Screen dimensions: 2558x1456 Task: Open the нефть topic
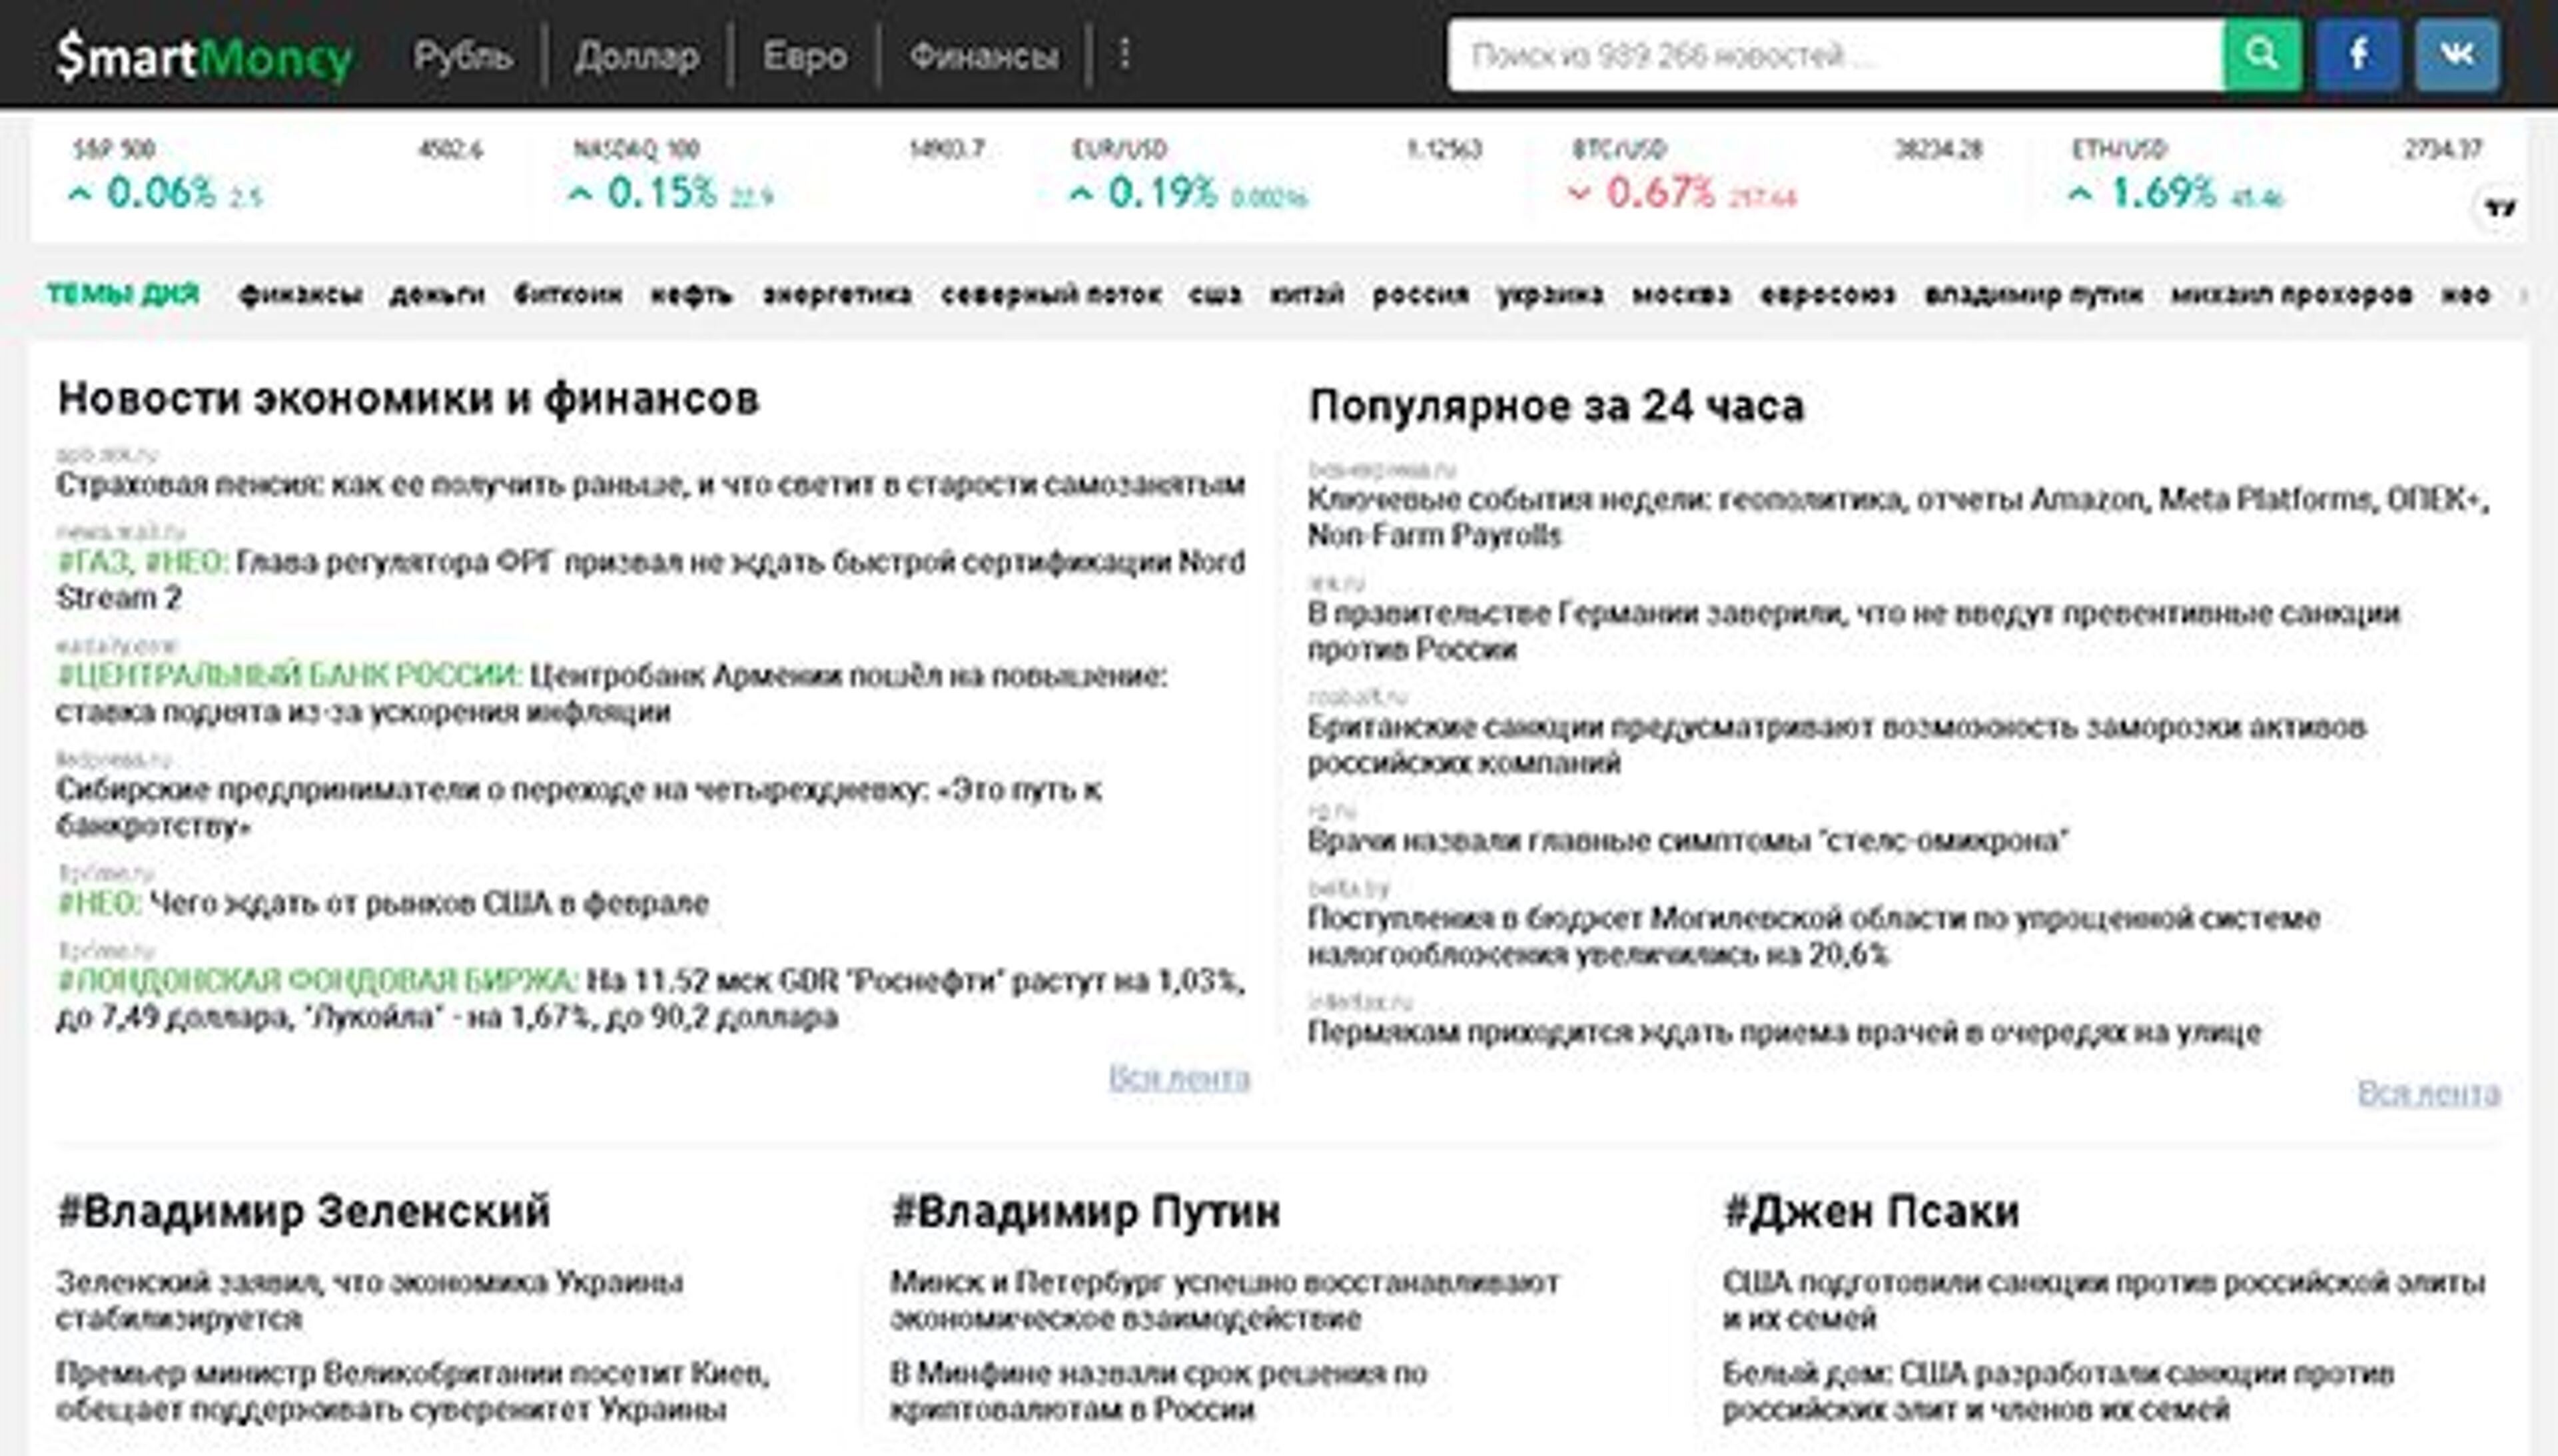(690, 295)
